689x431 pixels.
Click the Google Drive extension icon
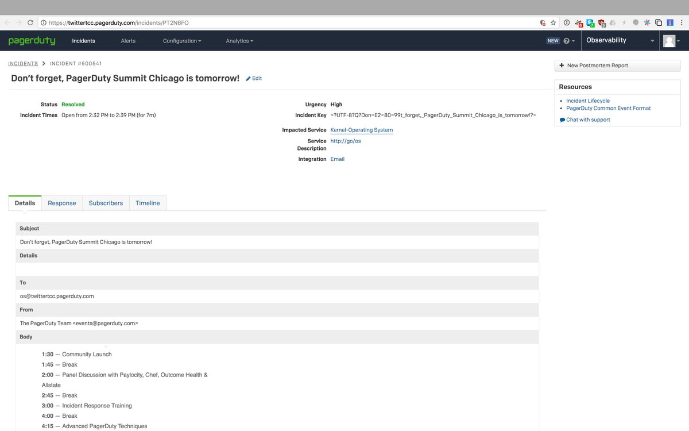[613, 23]
